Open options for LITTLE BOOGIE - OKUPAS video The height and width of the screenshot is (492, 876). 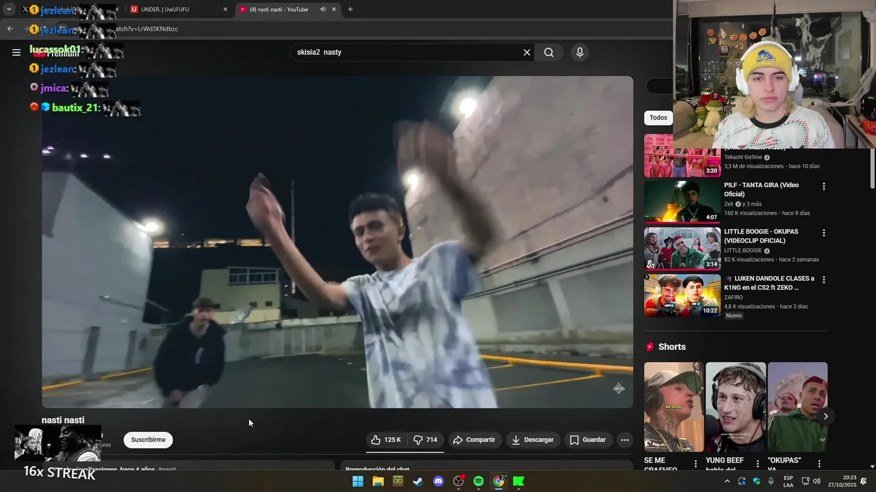(824, 232)
